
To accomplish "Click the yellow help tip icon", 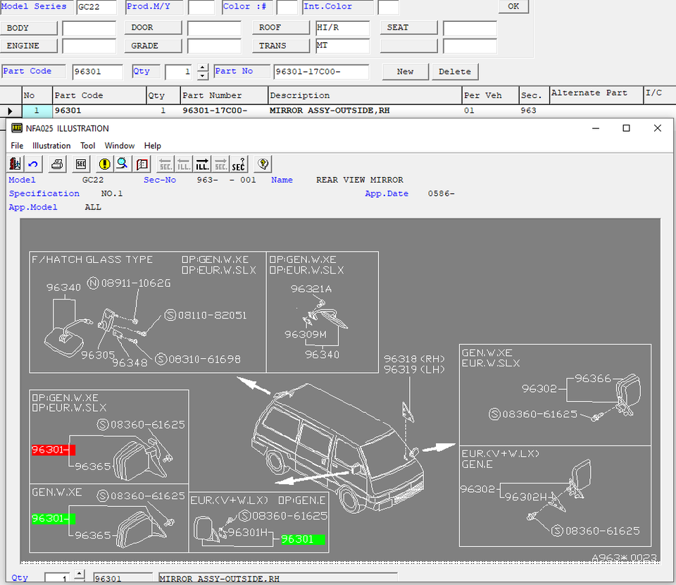I will click(x=263, y=164).
